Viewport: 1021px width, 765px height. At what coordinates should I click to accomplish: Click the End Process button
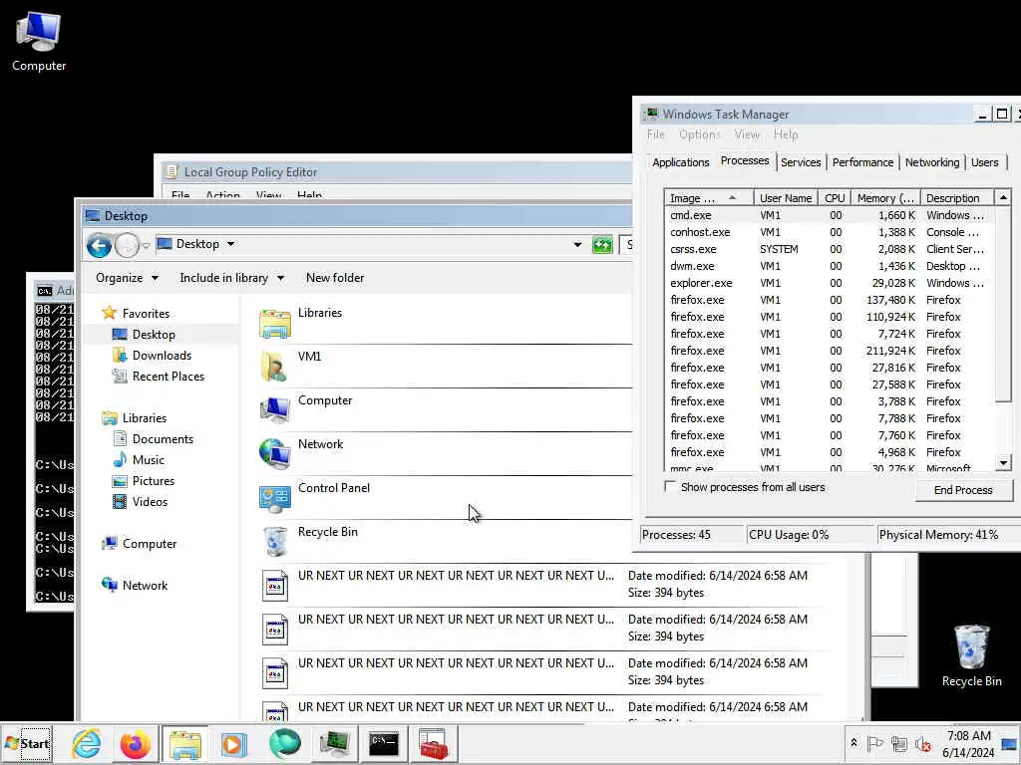[x=963, y=490]
